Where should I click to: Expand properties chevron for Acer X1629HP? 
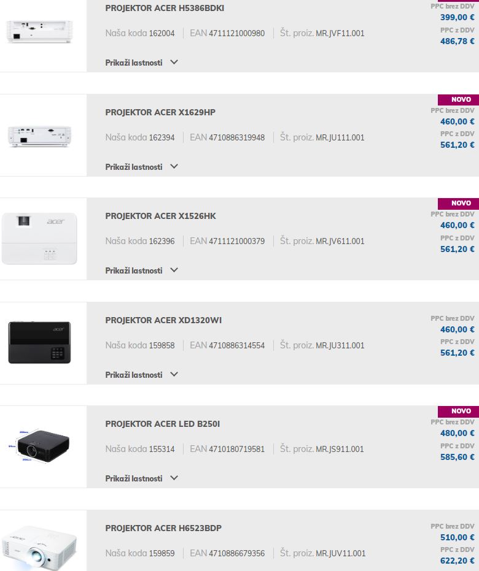(174, 166)
